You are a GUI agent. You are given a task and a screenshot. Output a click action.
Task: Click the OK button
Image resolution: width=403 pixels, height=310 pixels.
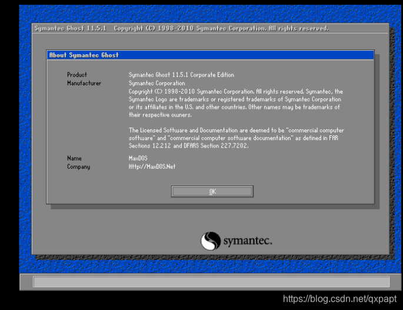click(x=212, y=192)
